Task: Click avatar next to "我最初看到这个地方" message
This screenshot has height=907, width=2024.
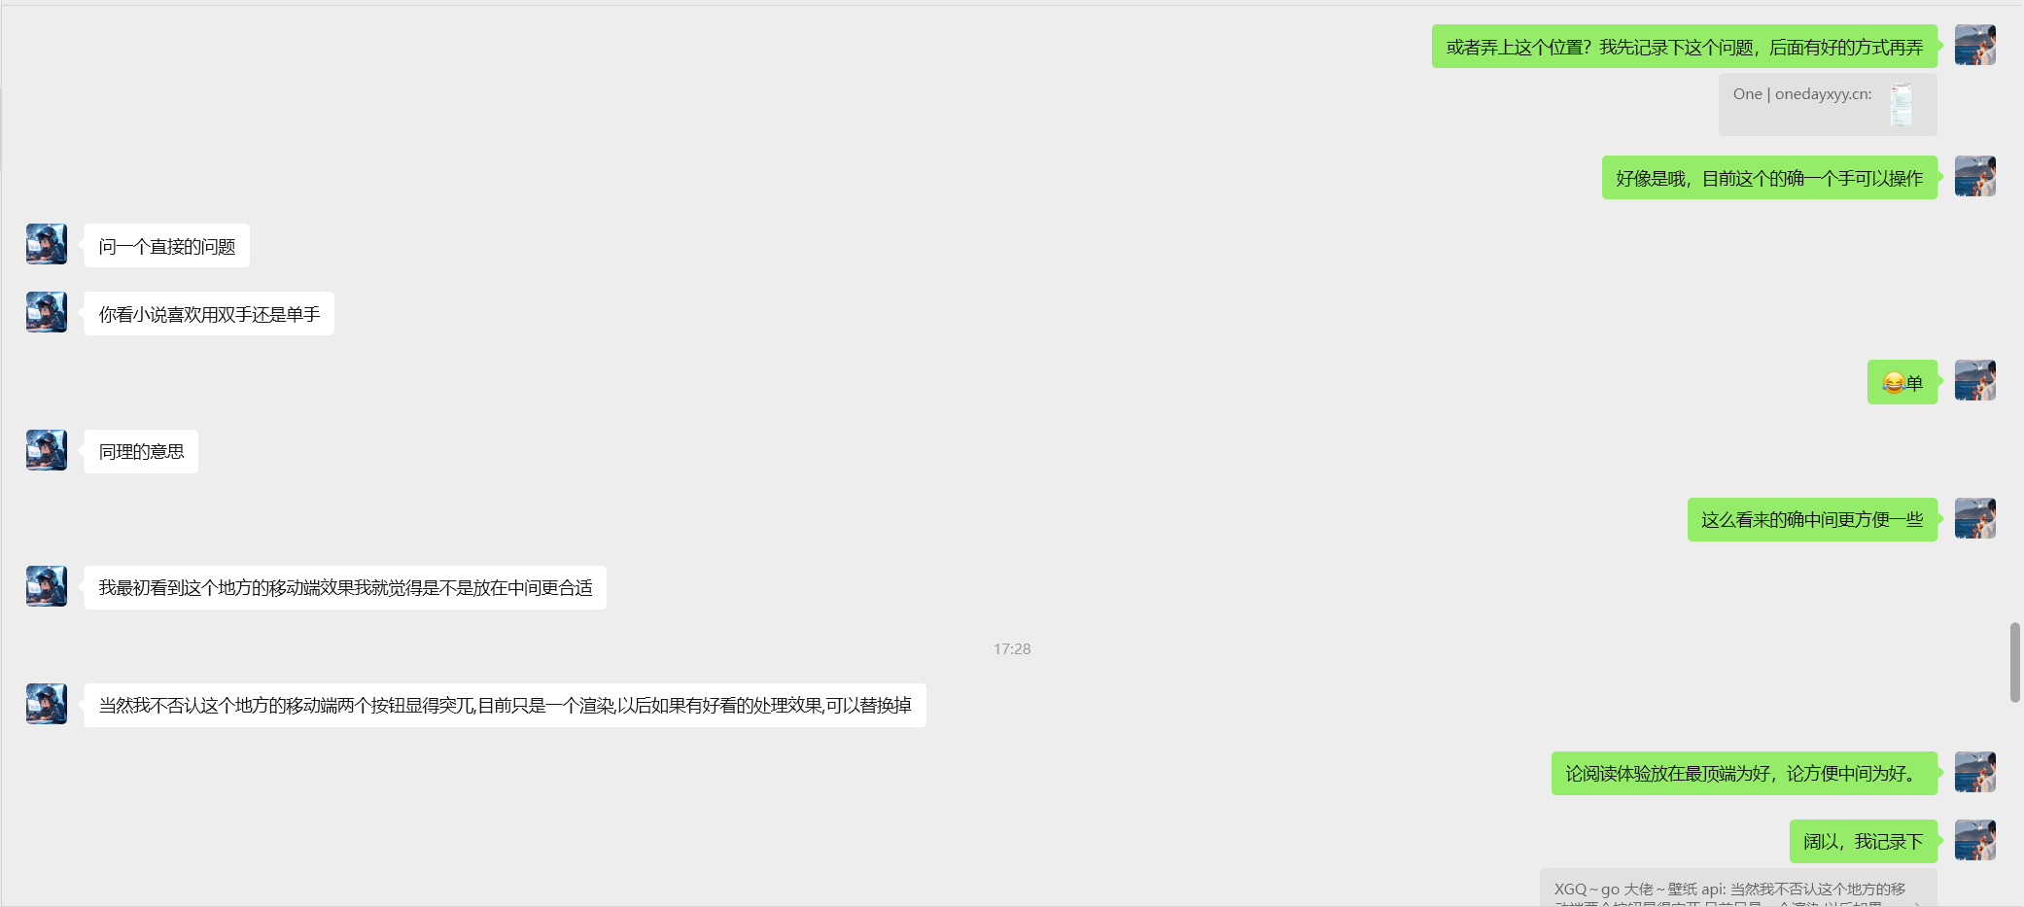Action: click(47, 586)
